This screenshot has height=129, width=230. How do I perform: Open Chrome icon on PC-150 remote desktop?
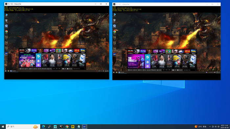(6, 31)
